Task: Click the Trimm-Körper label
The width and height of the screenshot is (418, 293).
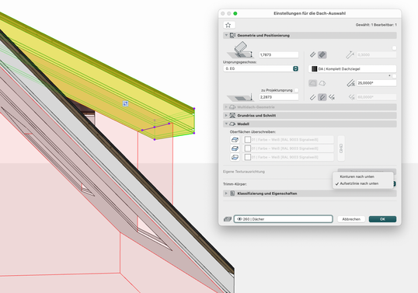Action: (235, 184)
